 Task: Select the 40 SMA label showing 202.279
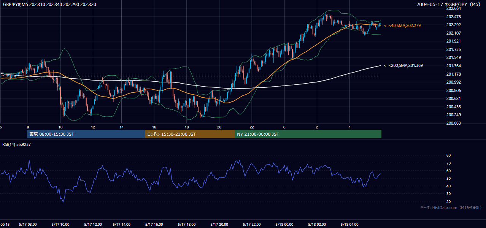402,25
